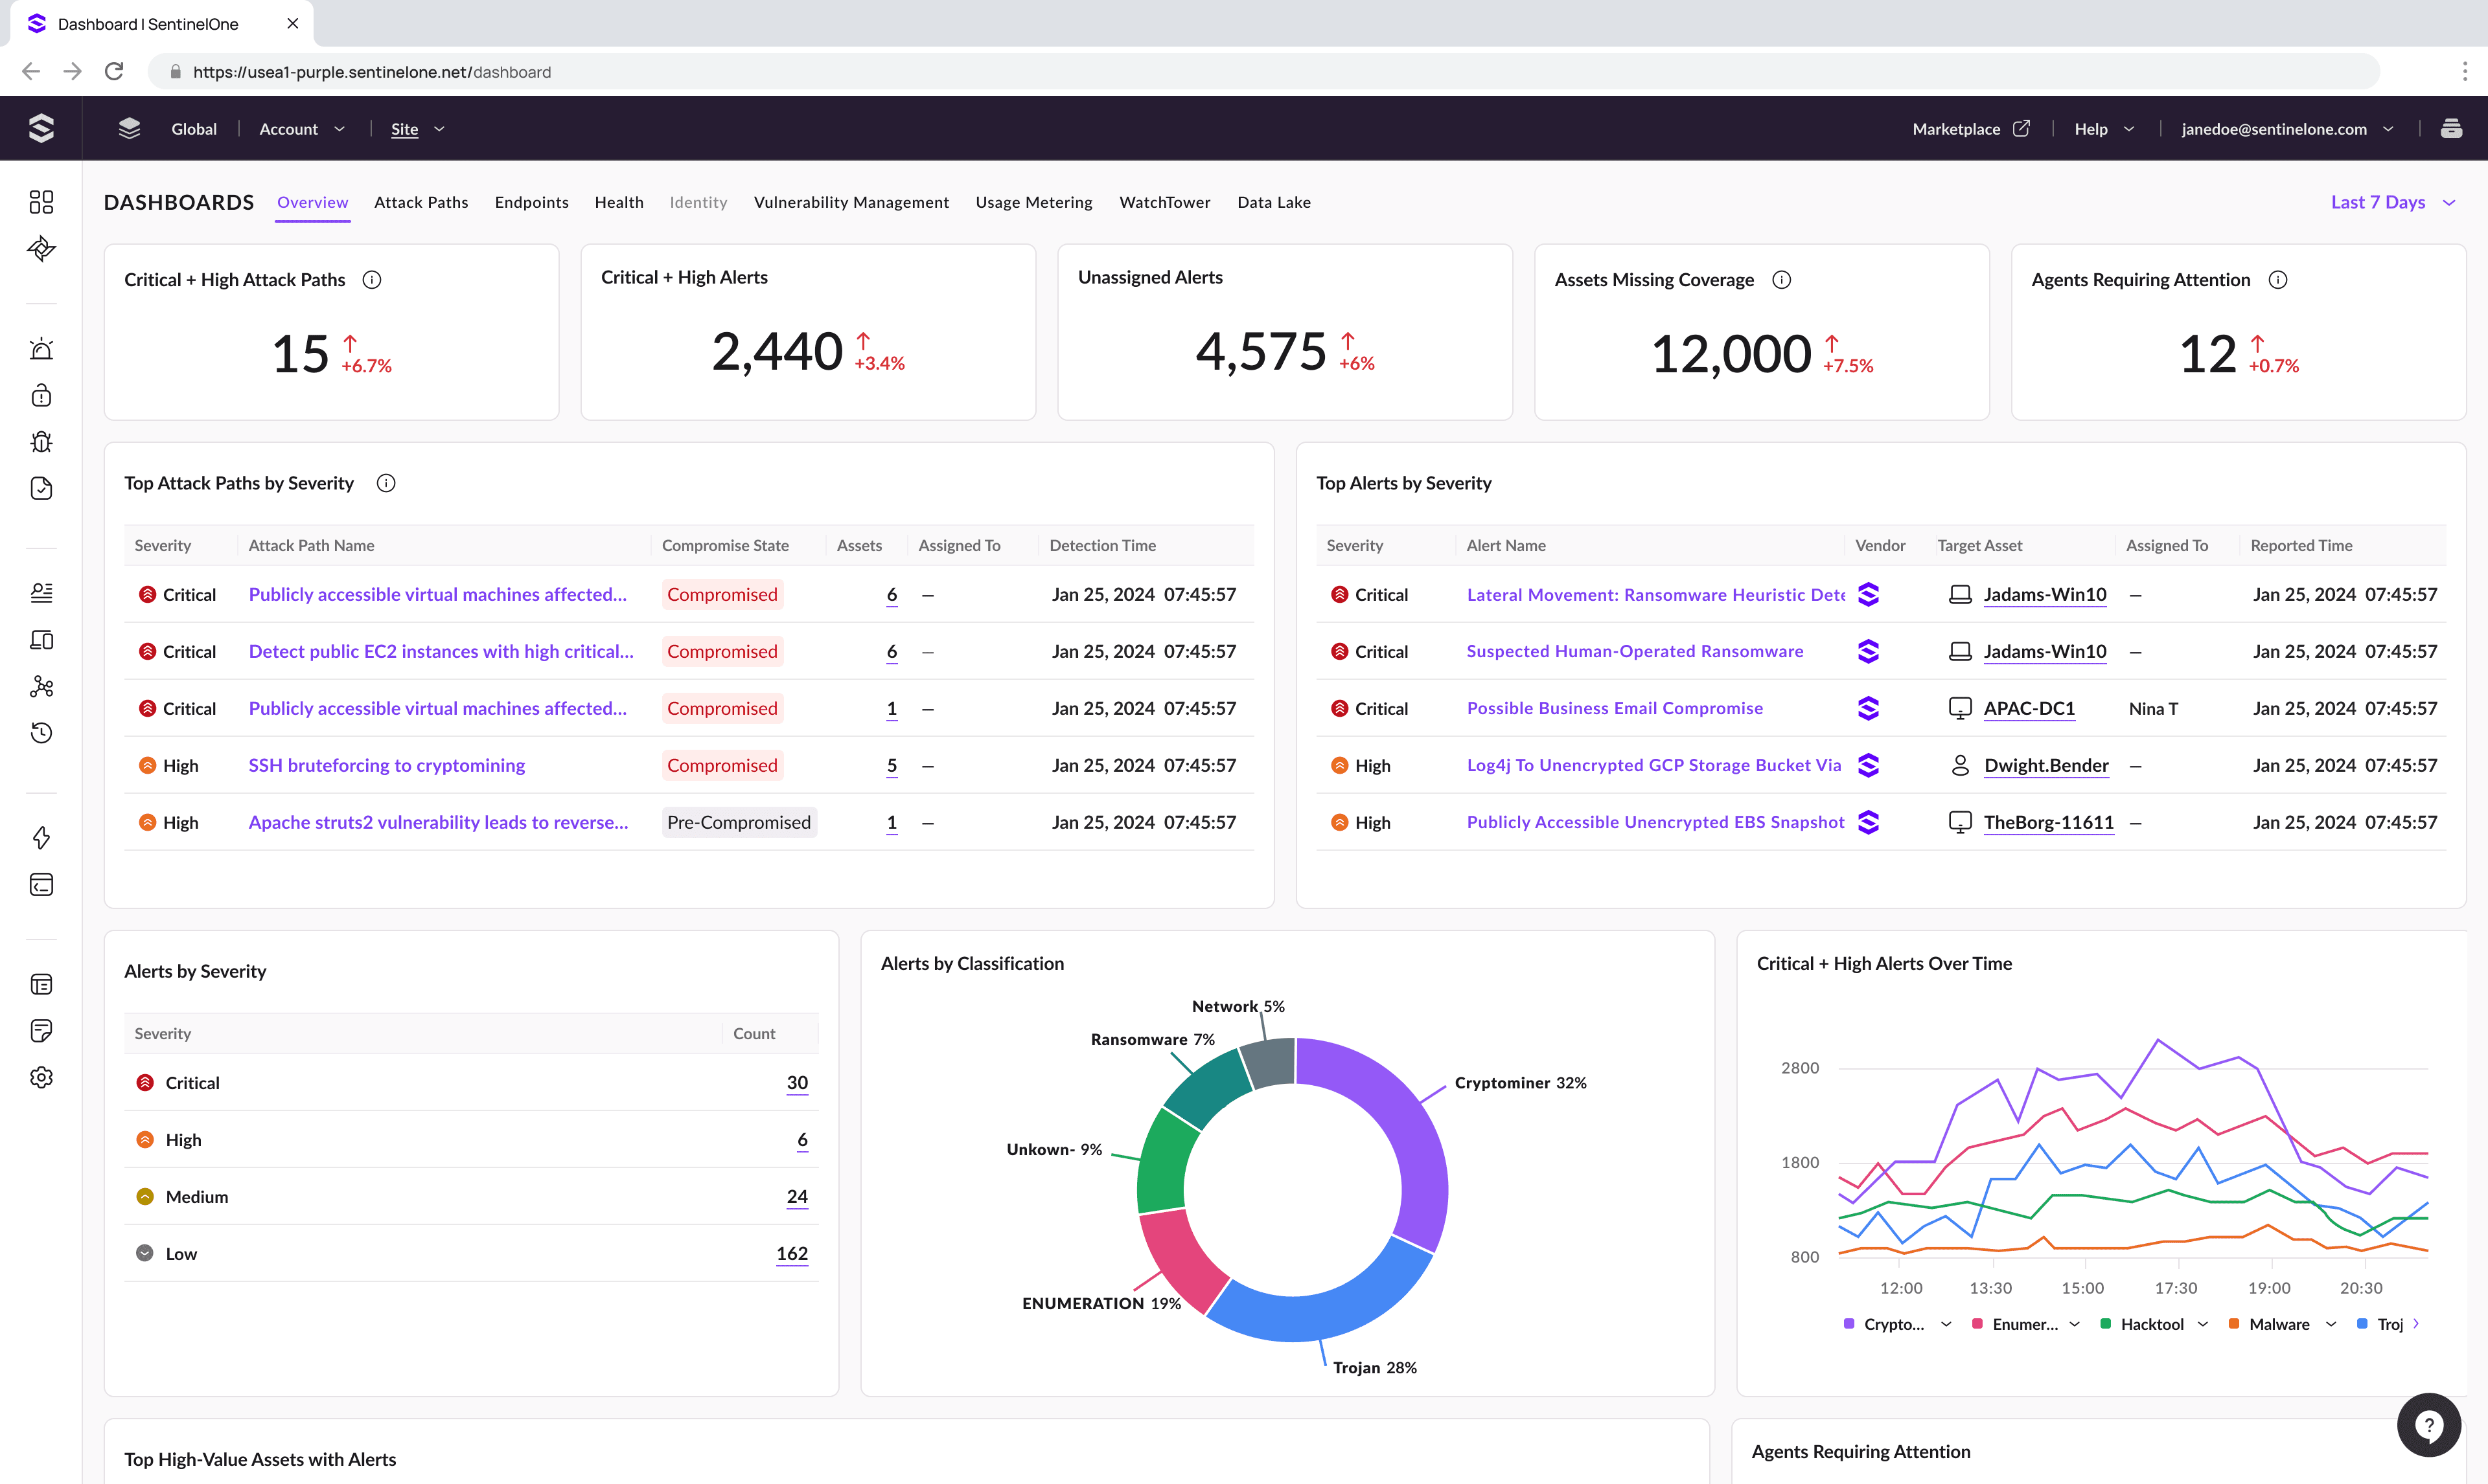Open the bug-shaped Threats icon in sidebar
Image resolution: width=2488 pixels, height=1484 pixels.
(42, 441)
